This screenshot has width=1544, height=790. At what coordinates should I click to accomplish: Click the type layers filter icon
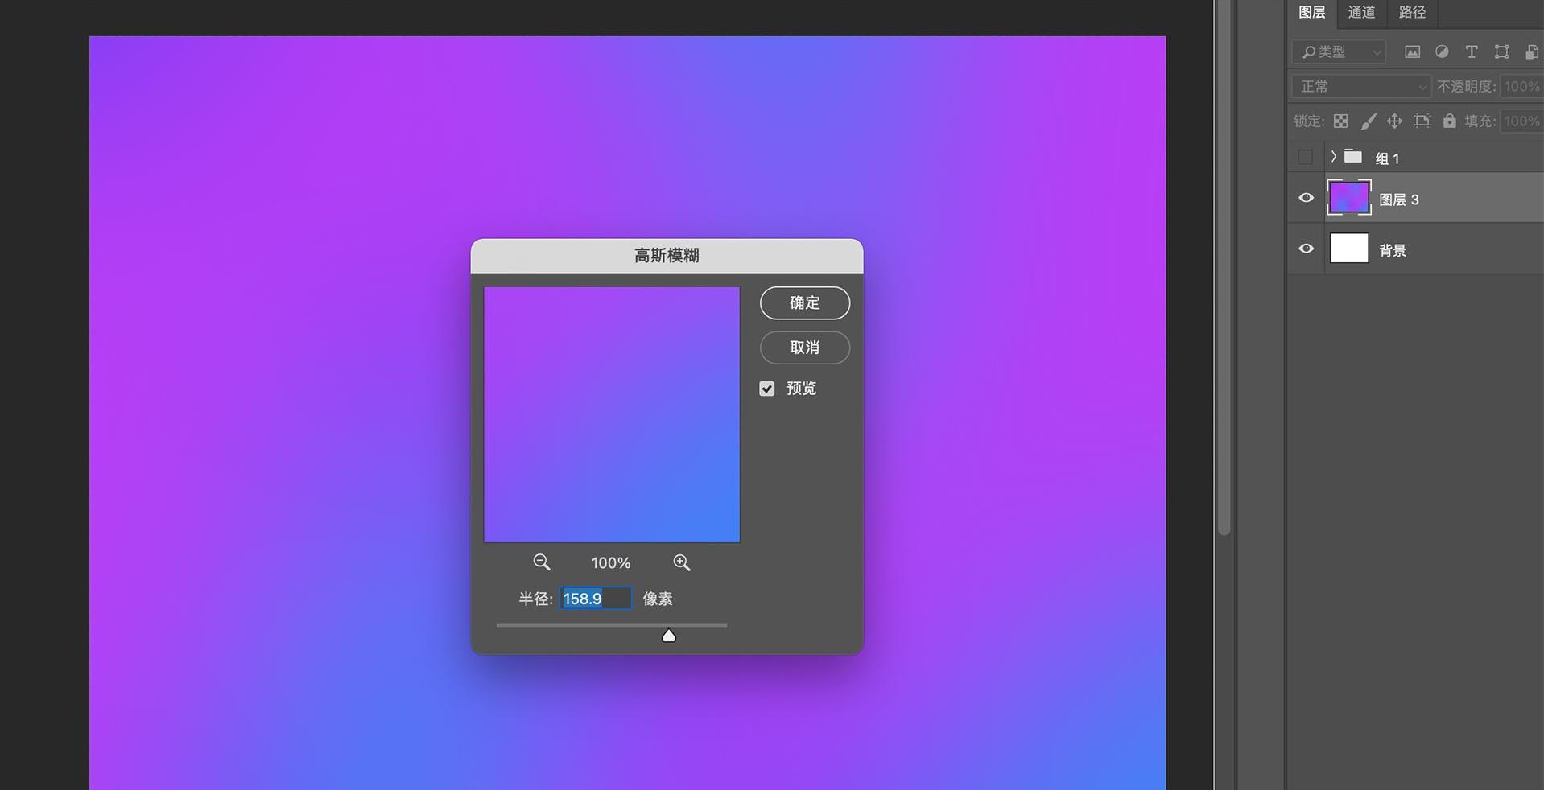click(1472, 51)
